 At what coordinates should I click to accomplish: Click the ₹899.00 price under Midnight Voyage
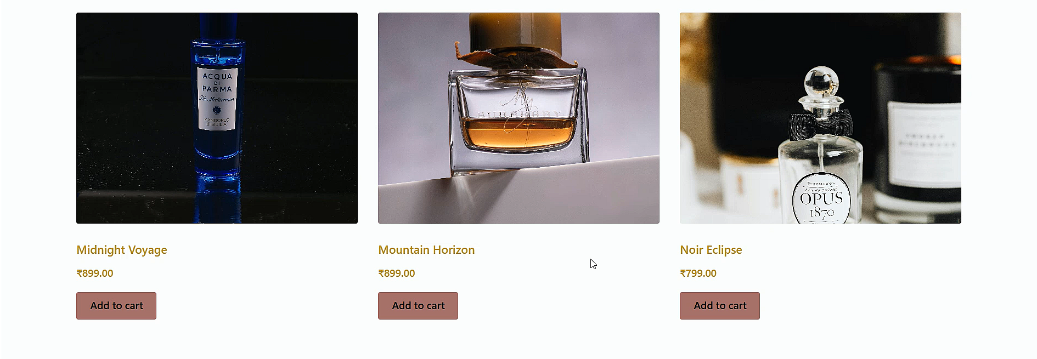click(x=95, y=273)
